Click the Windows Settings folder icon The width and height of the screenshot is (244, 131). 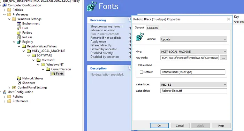(14, 19)
